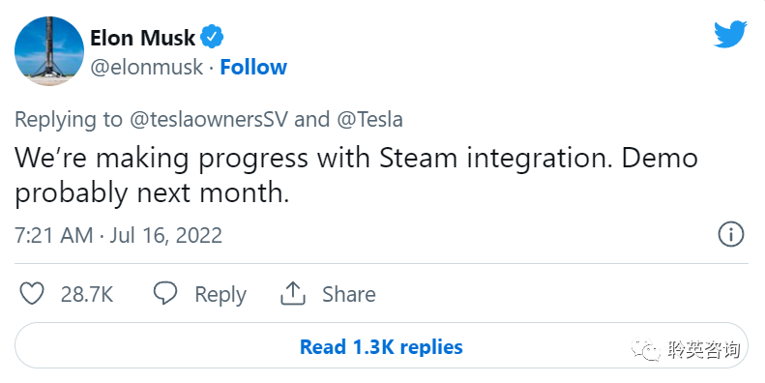This screenshot has width=765, height=383.
Task: Click the 28.7K likes count
Action: coord(87,294)
